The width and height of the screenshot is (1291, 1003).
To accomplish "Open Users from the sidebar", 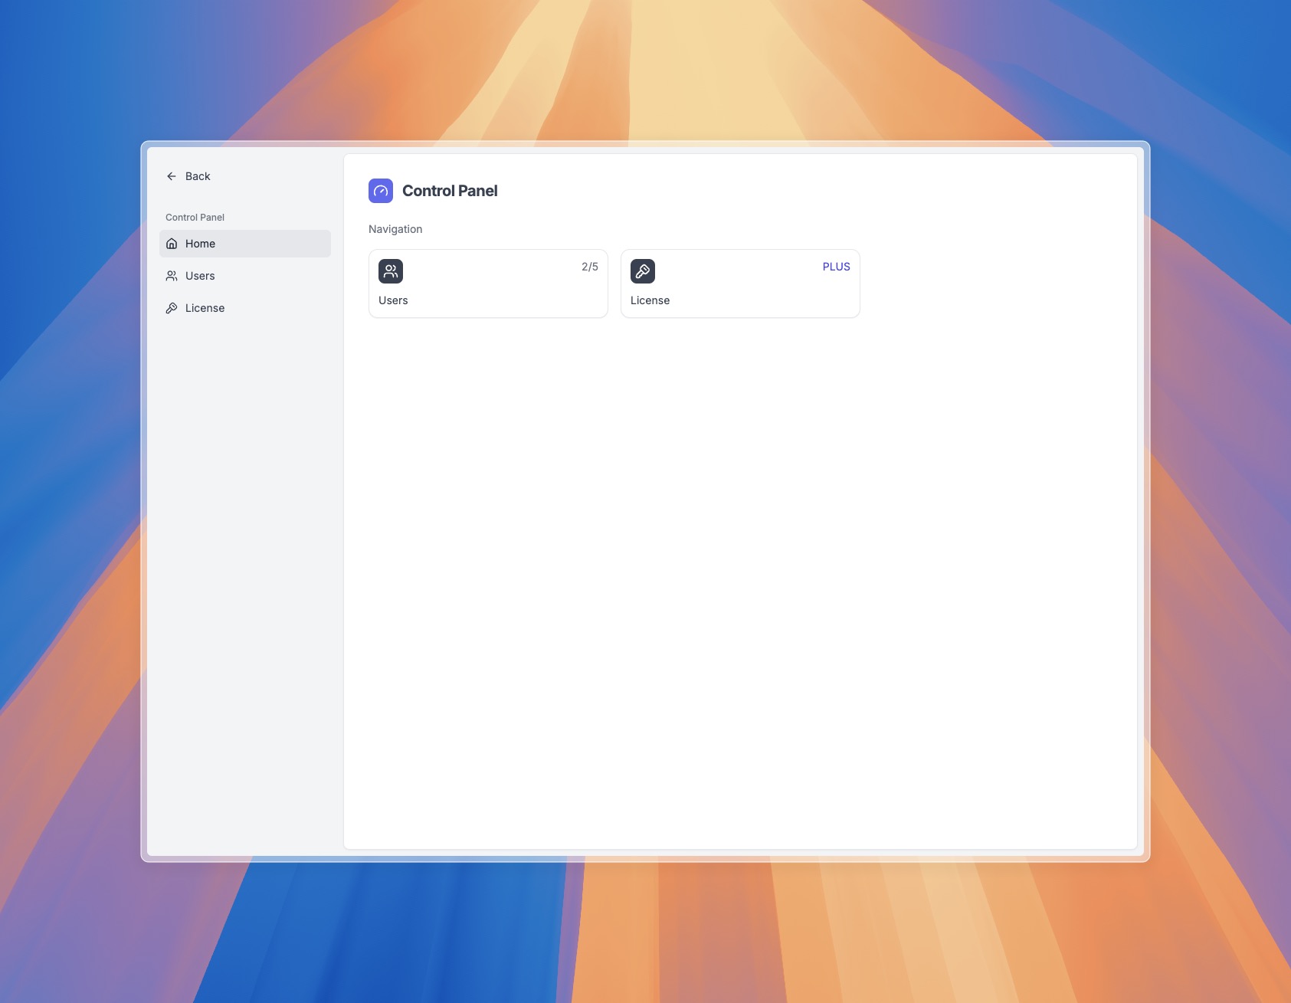I will [245, 276].
